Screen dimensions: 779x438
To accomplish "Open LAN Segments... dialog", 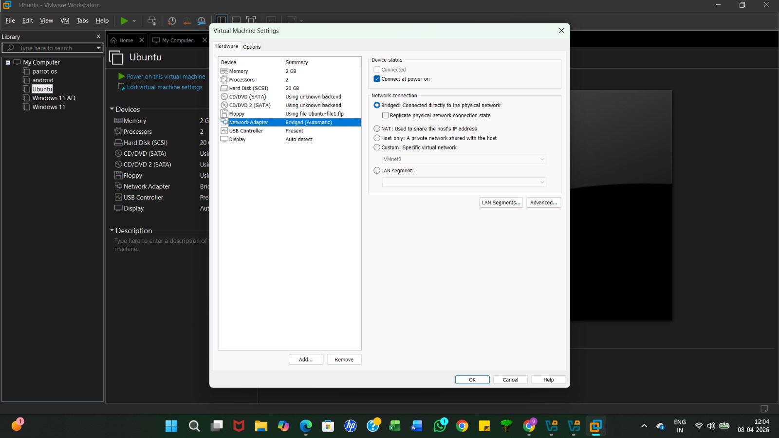I will click(x=501, y=202).
